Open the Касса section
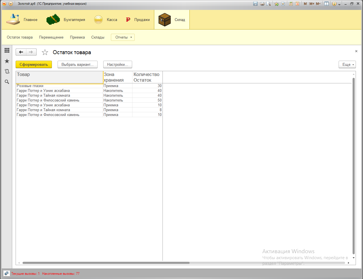This screenshot has height=279, width=363. (x=105, y=20)
